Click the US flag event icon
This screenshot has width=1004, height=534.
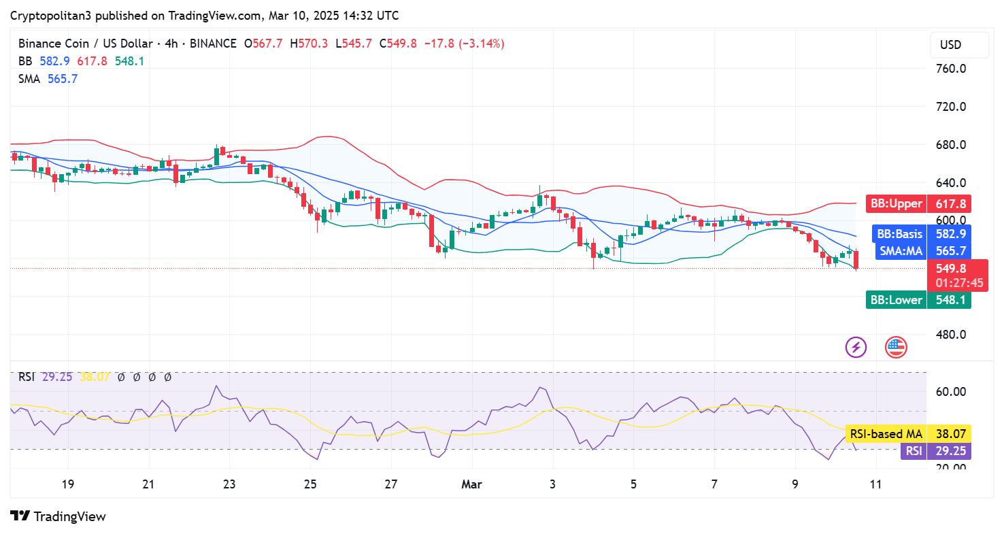[896, 348]
